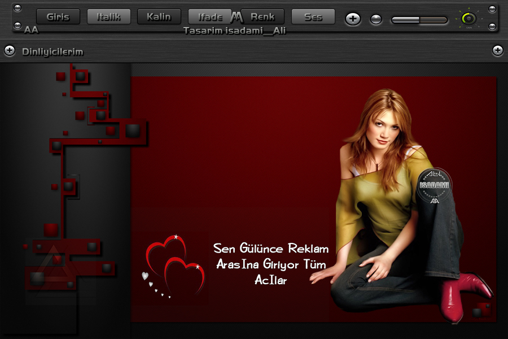Click the top-left screw icon on toolbar
This screenshot has width=508, height=339.
click(x=17, y=9)
